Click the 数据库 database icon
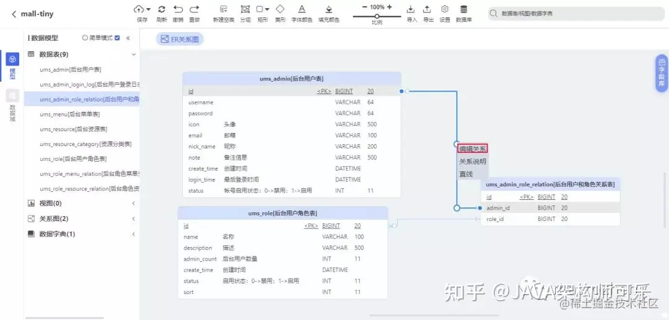The height and width of the screenshot is (320, 669). coord(464,9)
